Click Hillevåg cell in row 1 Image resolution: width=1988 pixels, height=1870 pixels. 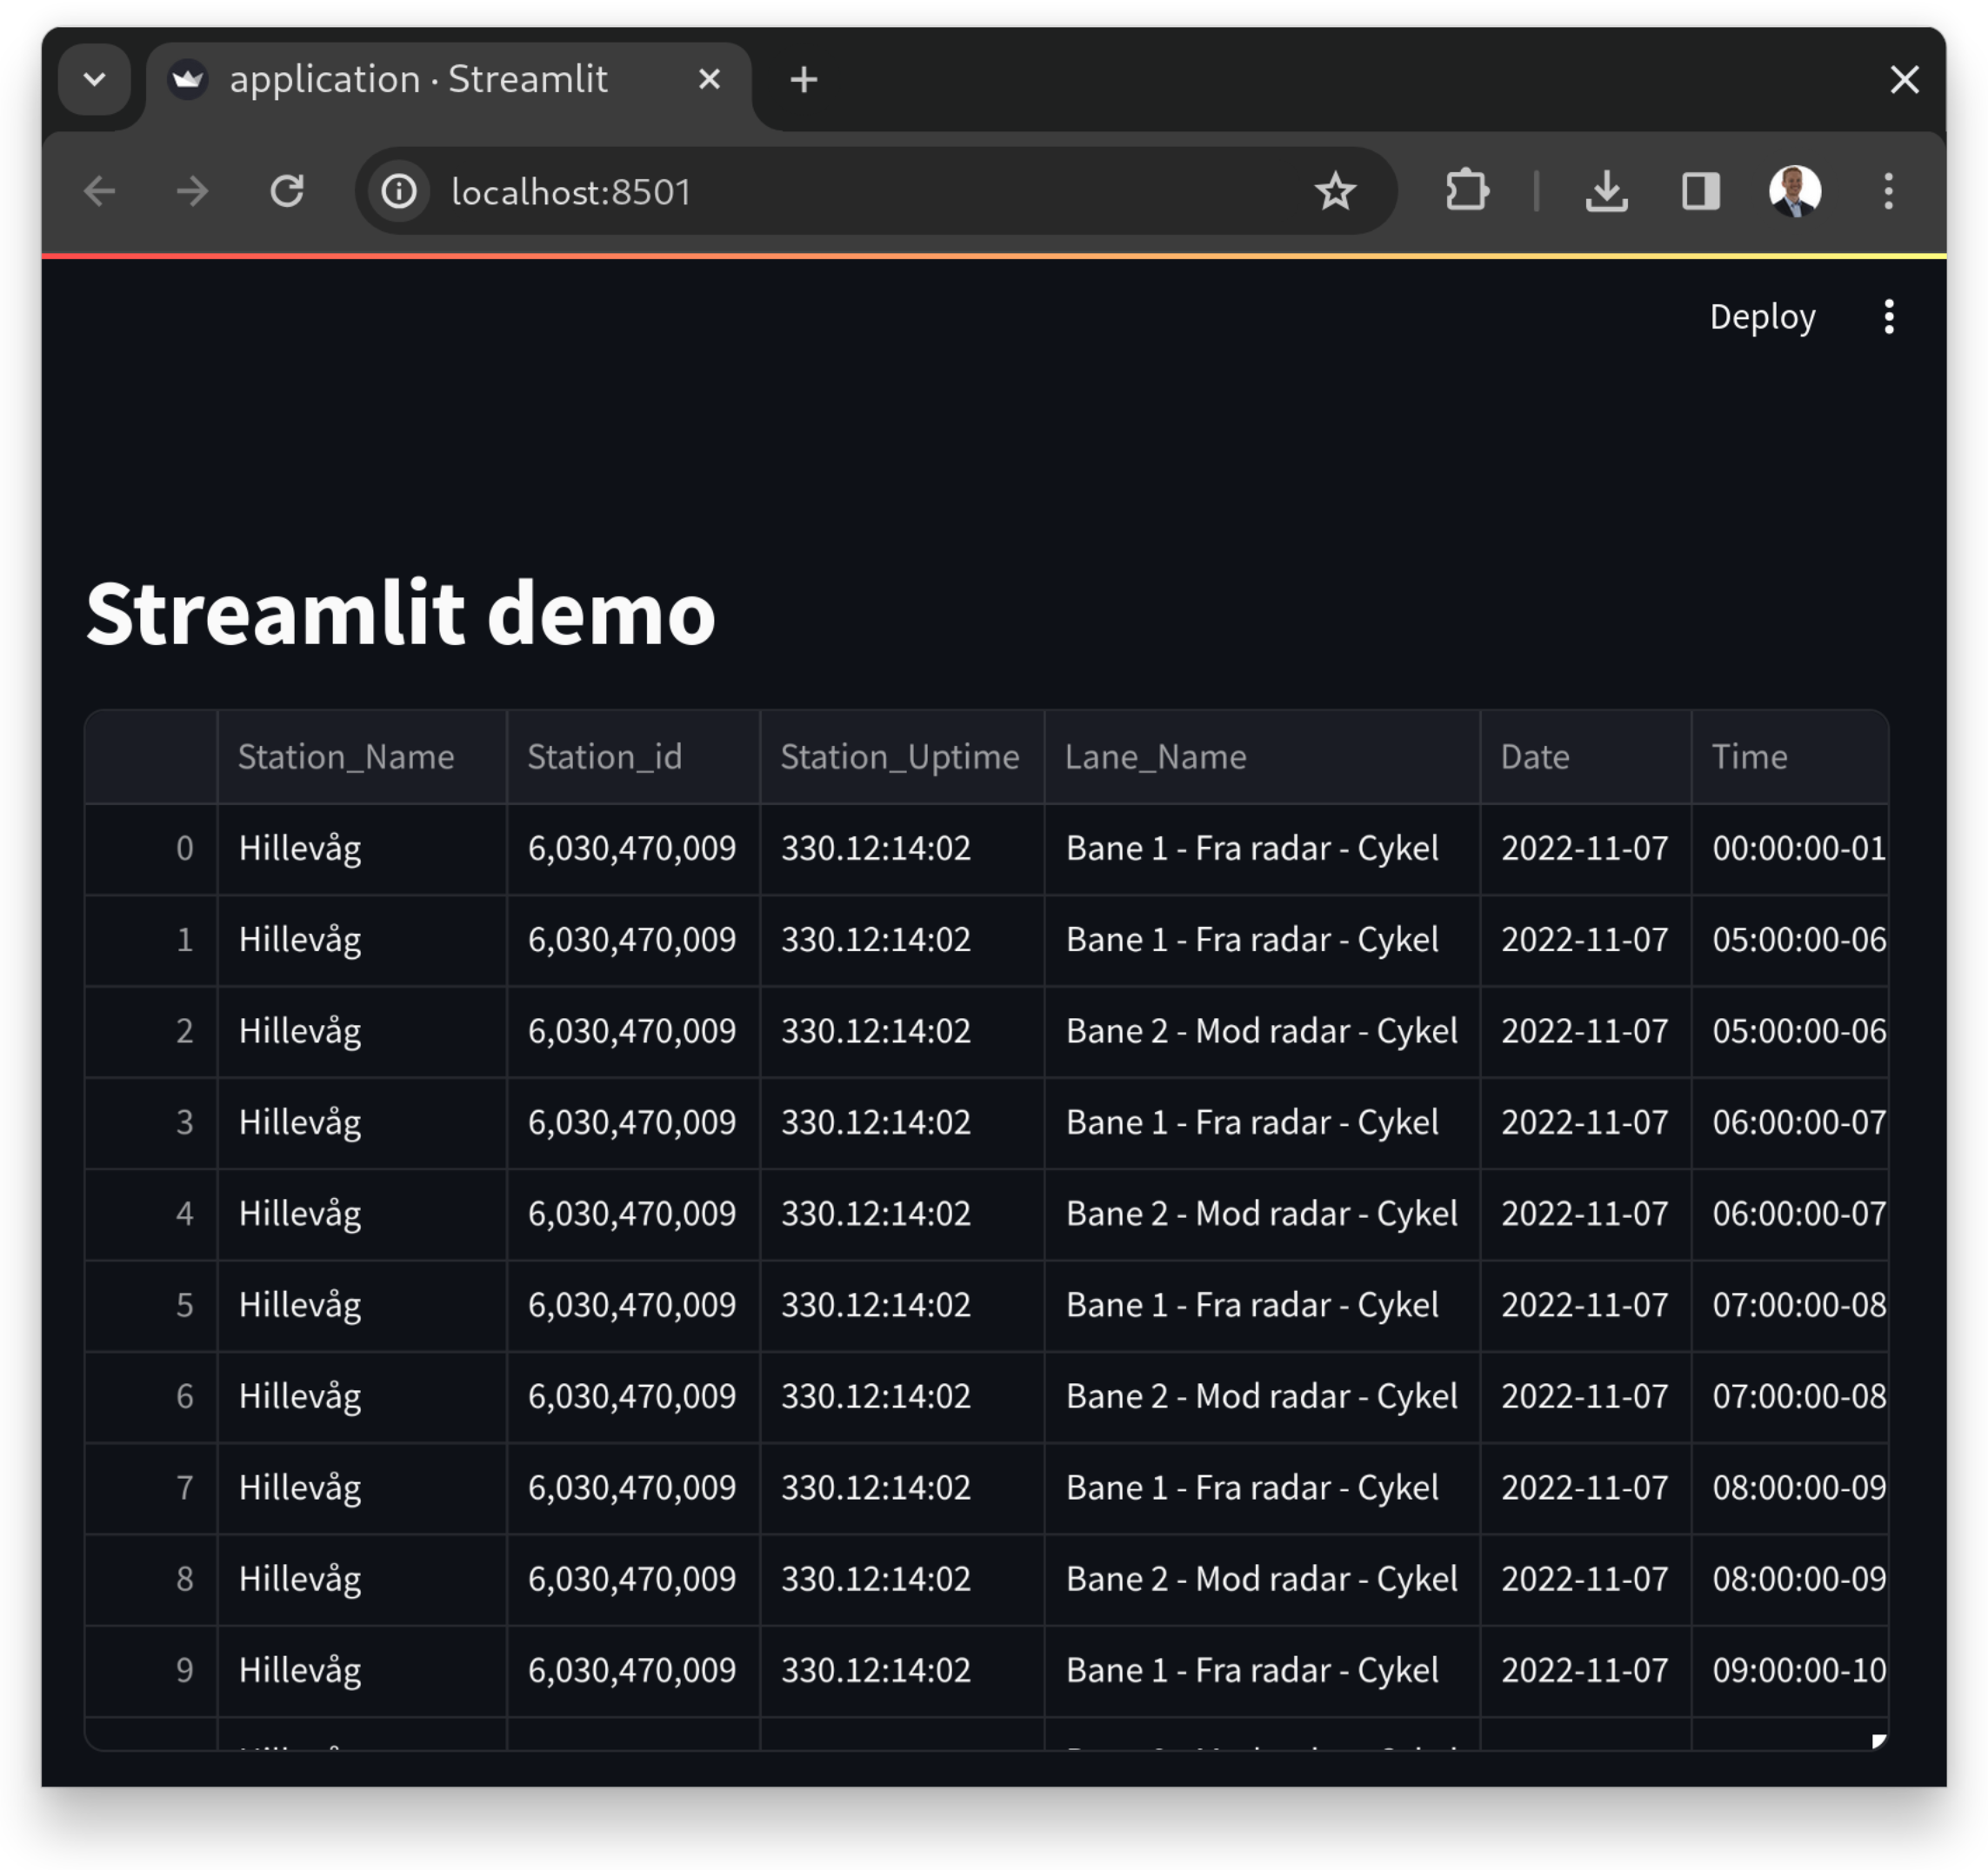[x=362, y=940]
